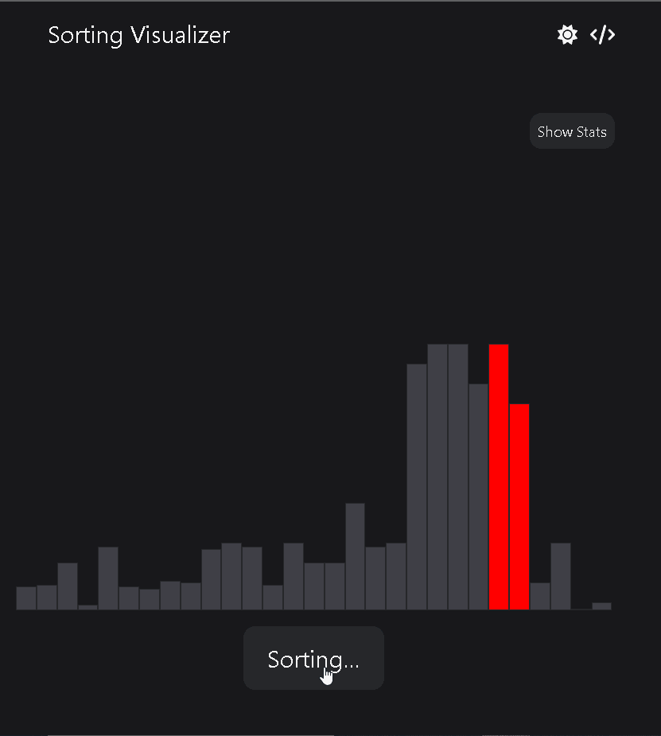Screen dimensions: 661x736
Task: Click the tiny fourth bar from the left
Action: coord(88,607)
